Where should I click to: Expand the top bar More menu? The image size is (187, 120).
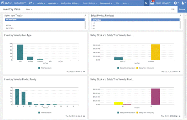[126, 3]
